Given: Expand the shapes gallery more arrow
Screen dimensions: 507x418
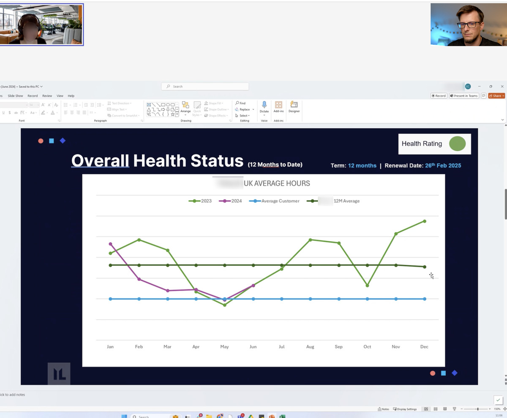Looking at the screenshot, I should tap(177, 114).
